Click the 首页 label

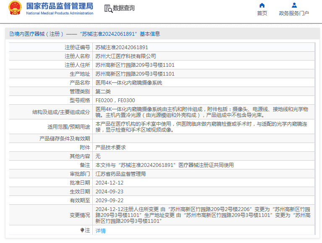pyautogui.click(x=262, y=13)
